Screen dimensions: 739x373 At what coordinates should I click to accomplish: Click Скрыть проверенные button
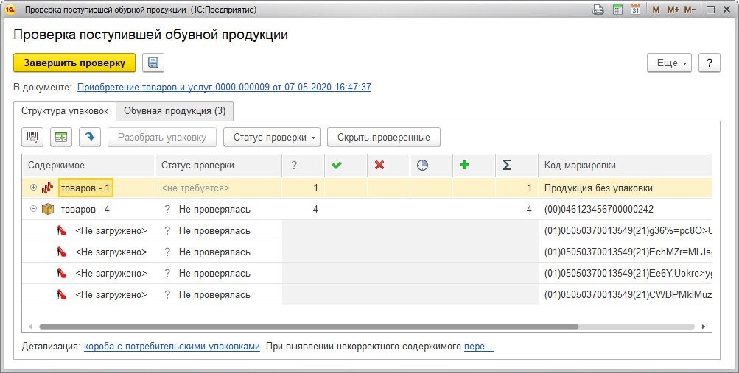point(384,138)
